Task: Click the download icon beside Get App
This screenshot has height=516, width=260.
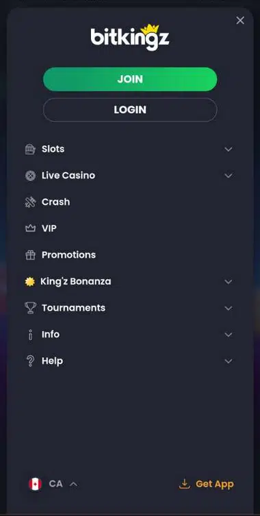Action: click(185, 484)
